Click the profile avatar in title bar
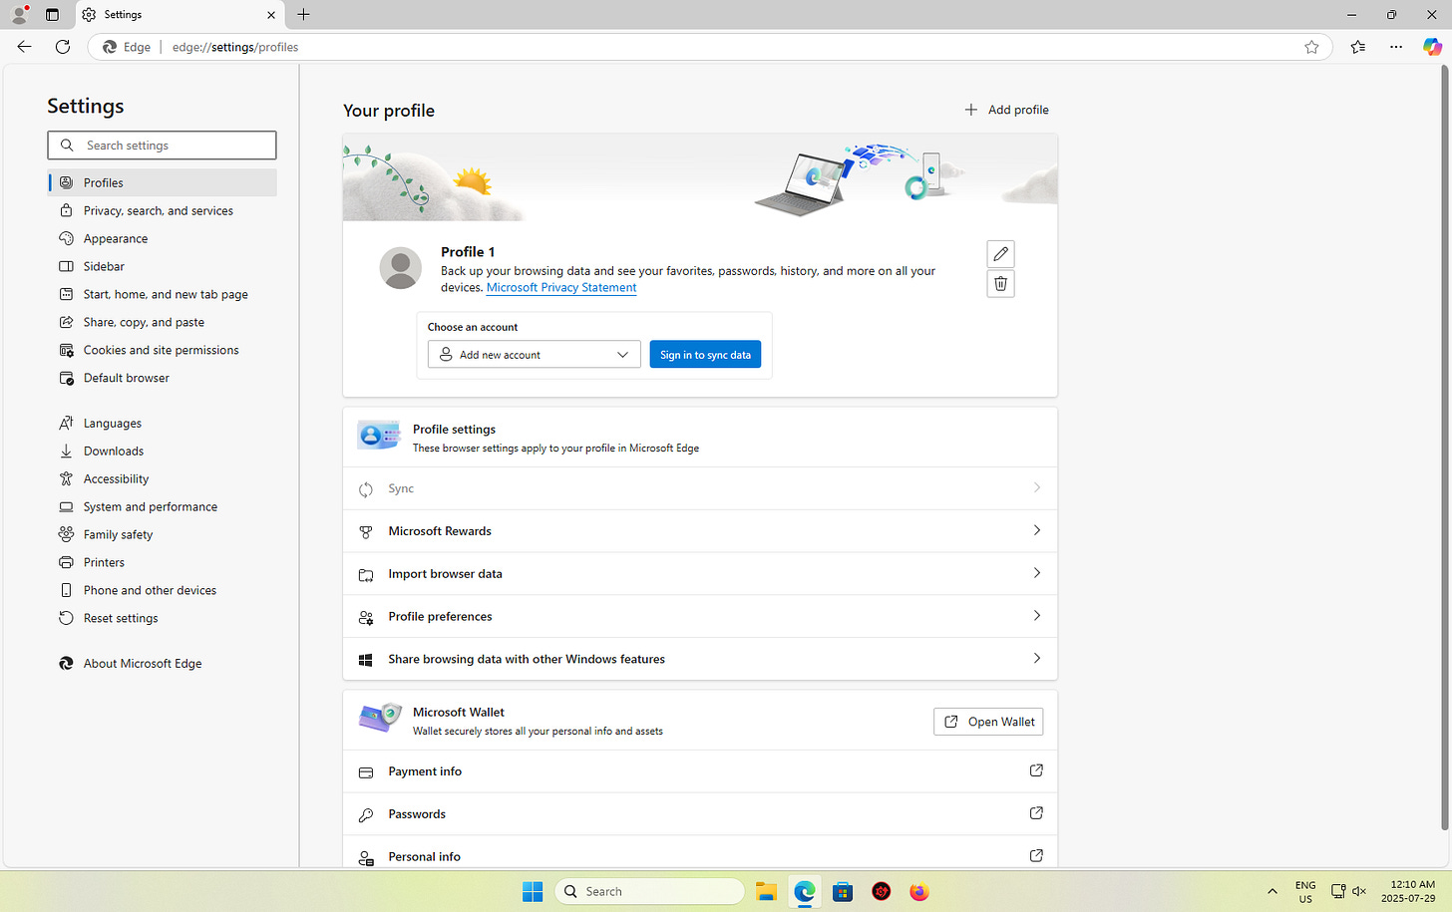 pyautogui.click(x=19, y=15)
